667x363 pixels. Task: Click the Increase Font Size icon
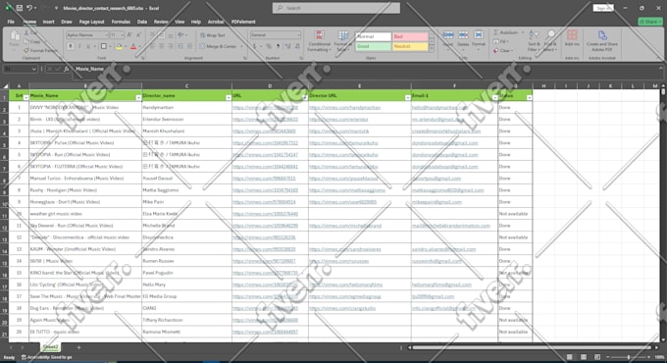(x=129, y=35)
